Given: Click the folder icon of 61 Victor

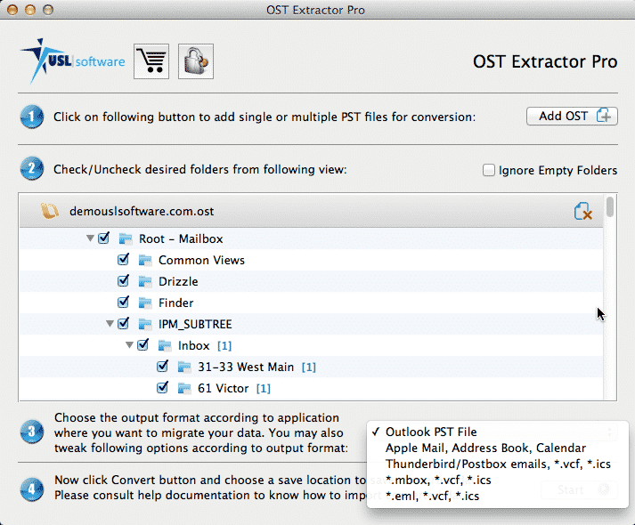Looking at the screenshot, I should click(184, 389).
